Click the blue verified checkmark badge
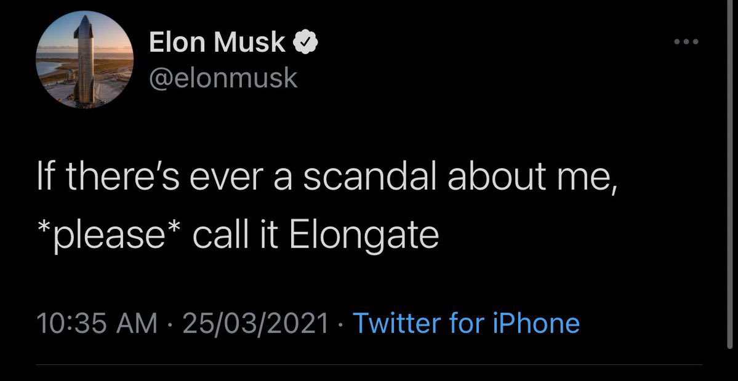738x381 pixels. point(305,43)
